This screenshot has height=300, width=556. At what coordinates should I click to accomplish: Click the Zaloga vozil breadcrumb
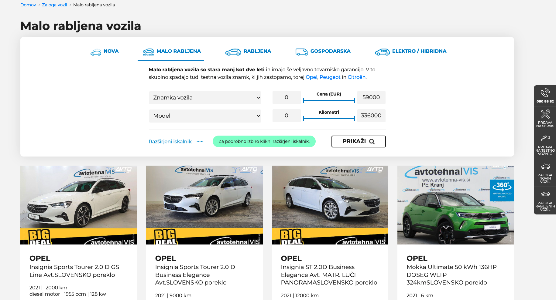tap(54, 5)
